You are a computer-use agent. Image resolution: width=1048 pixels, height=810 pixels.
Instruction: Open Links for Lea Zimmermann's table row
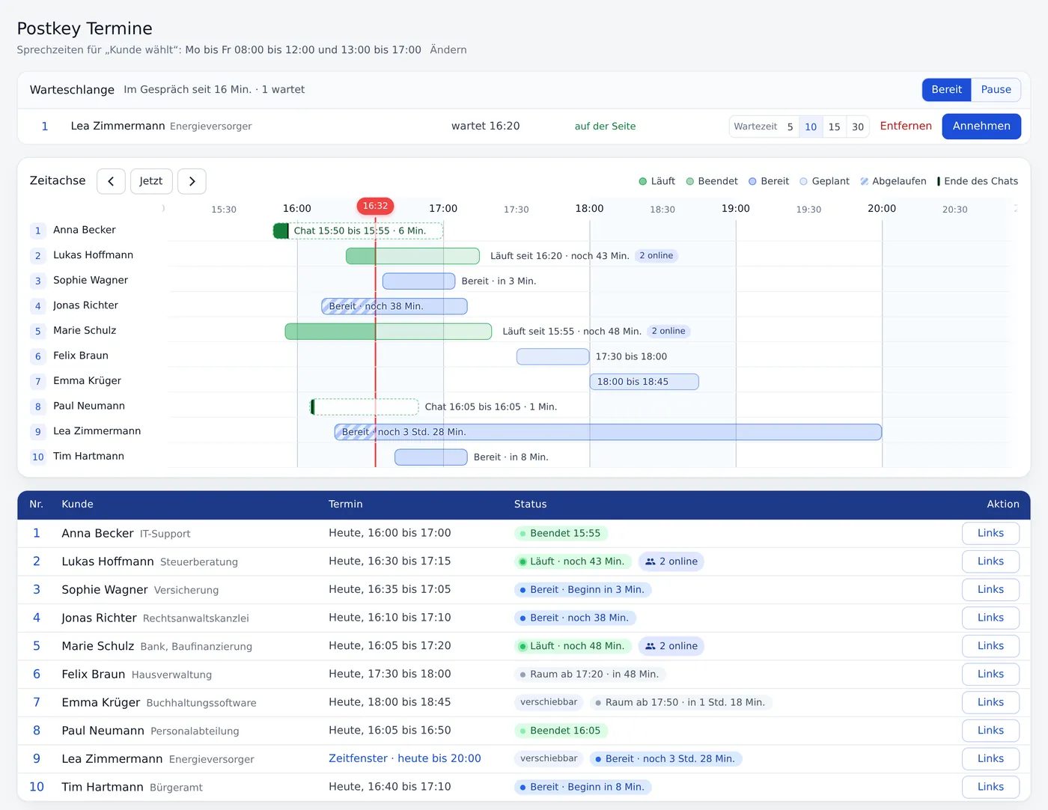990,759
